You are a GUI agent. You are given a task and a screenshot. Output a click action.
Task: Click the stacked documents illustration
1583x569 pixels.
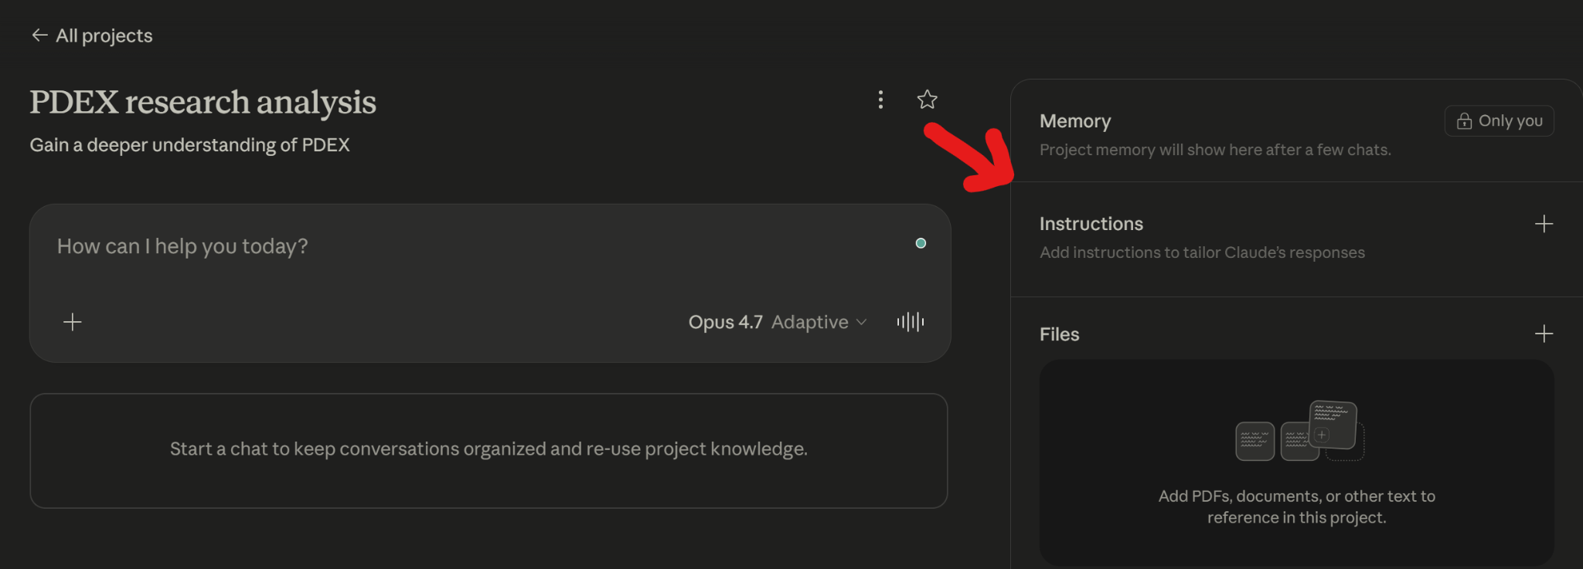1299,431
